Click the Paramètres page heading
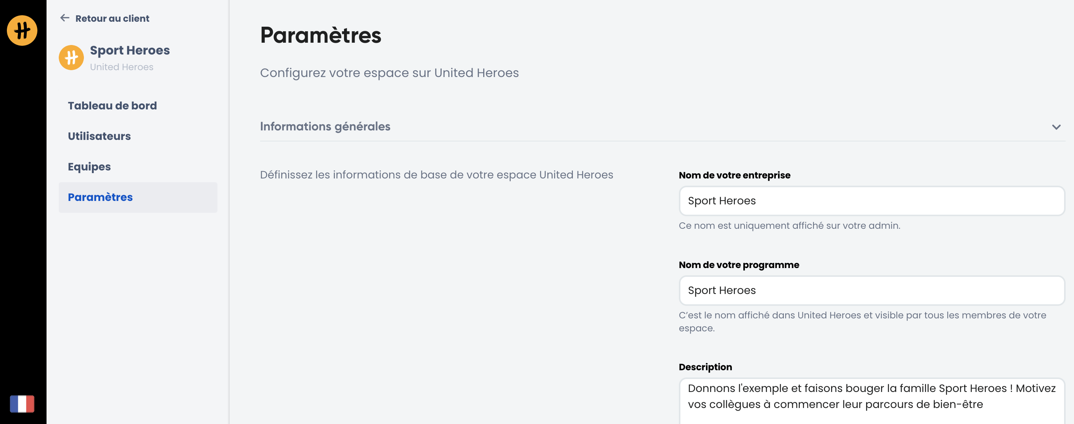 coord(320,35)
